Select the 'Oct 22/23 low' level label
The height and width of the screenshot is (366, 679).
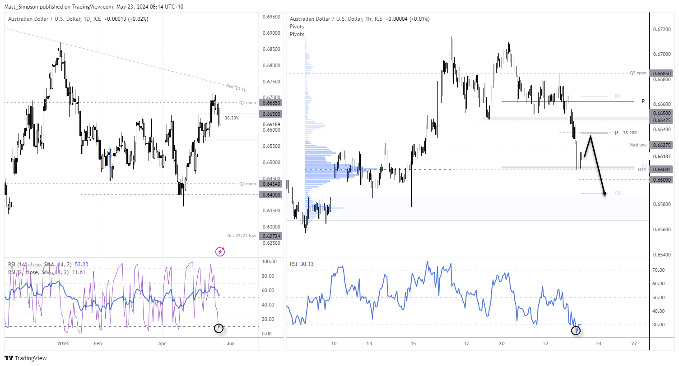(x=242, y=236)
